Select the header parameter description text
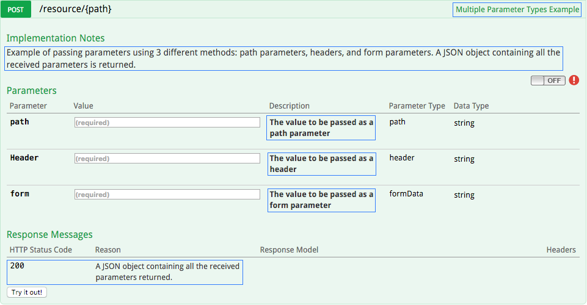This screenshot has width=587, height=305. point(321,163)
